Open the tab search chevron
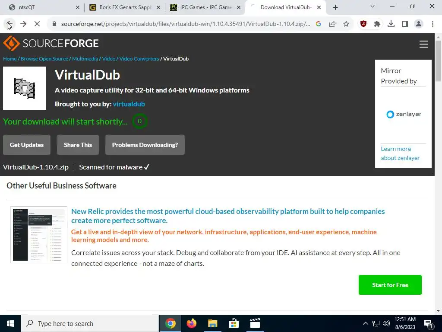442x332 pixels. 373,6
